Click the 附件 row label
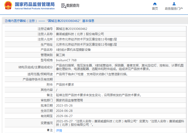This screenshot has height=133, width=188. 50,85
